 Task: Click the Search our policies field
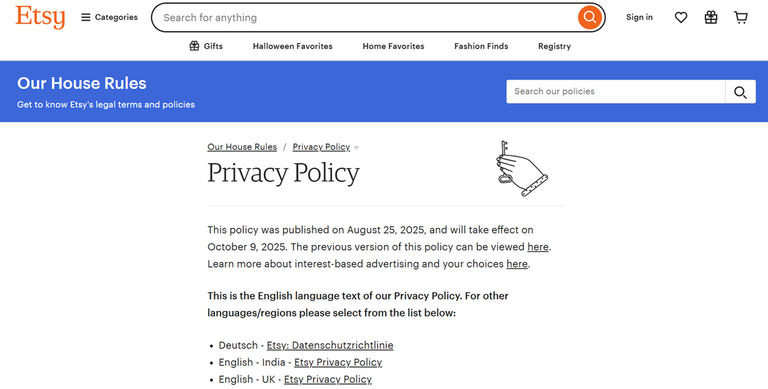point(615,92)
